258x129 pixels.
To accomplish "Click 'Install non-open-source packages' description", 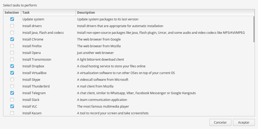I will pyautogui.click(x=161, y=33).
